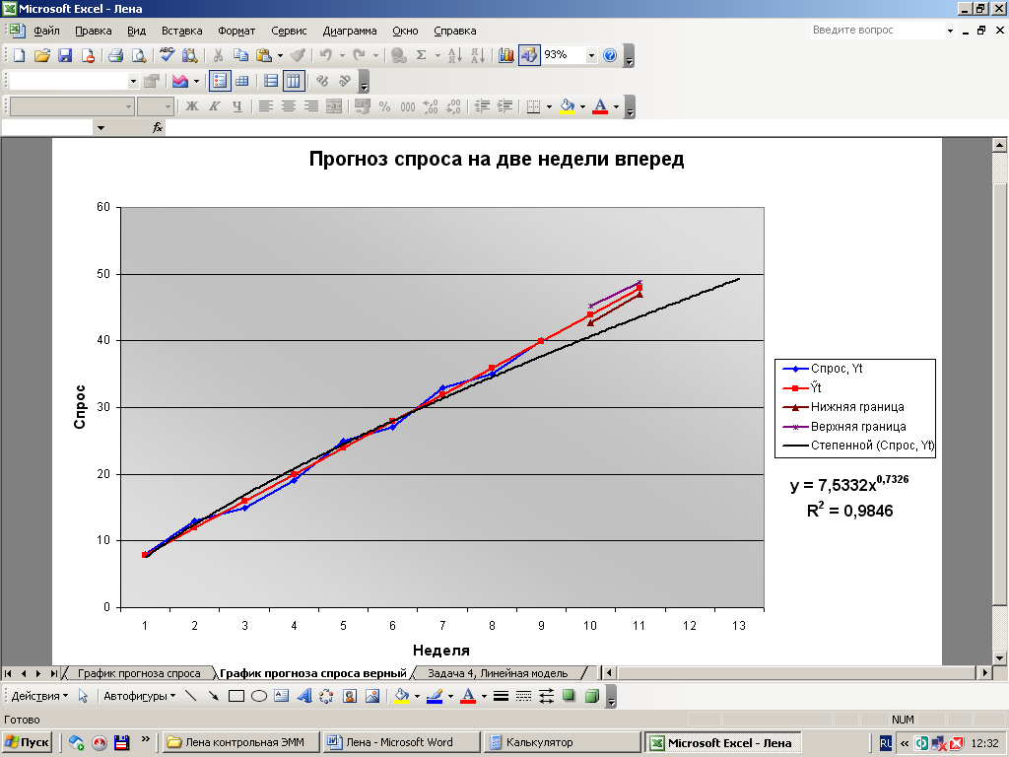Open the Диаграмма menu

pos(350,31)
